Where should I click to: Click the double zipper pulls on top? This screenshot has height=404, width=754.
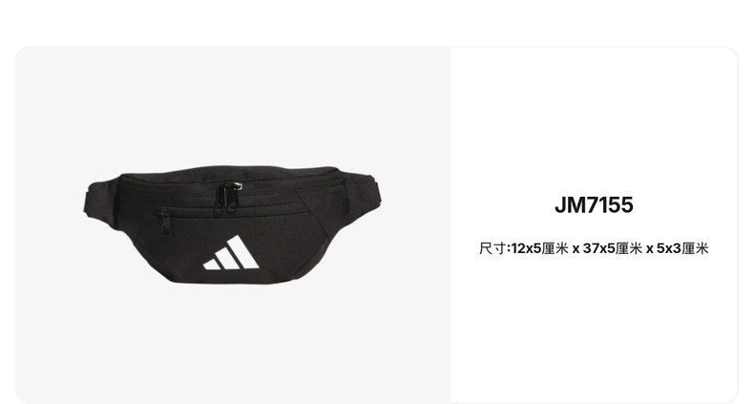click(x=228, y=198)
